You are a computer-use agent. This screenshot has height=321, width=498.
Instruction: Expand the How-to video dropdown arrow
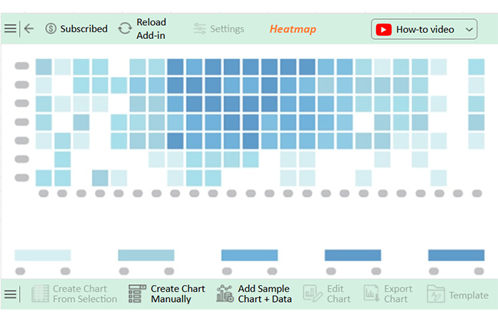pyautogui.click(x=469, y=30)
